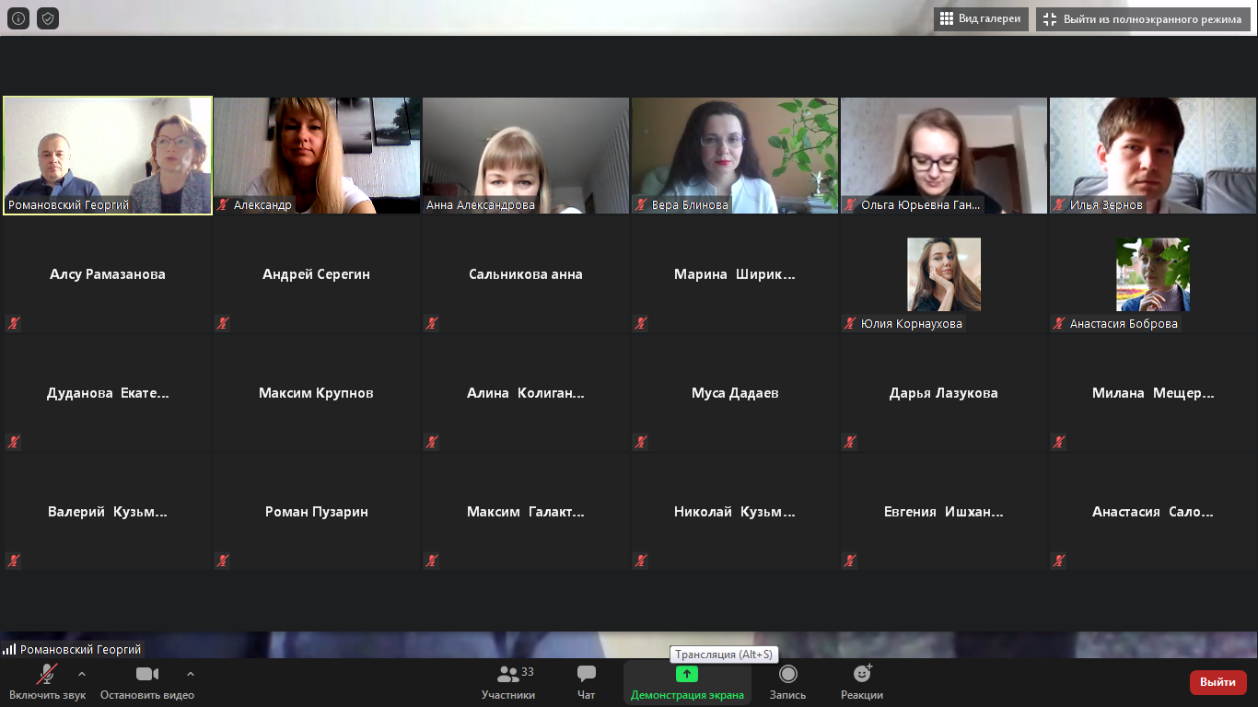Click the encryption shield icon
Image resolution: width=1258 pixels, height=707 pixels.
click(48, 18)
